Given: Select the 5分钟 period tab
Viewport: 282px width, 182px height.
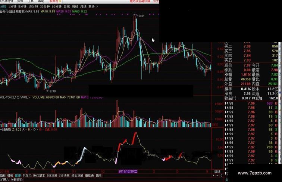Looking at the screenshot, I should (22, 7).
